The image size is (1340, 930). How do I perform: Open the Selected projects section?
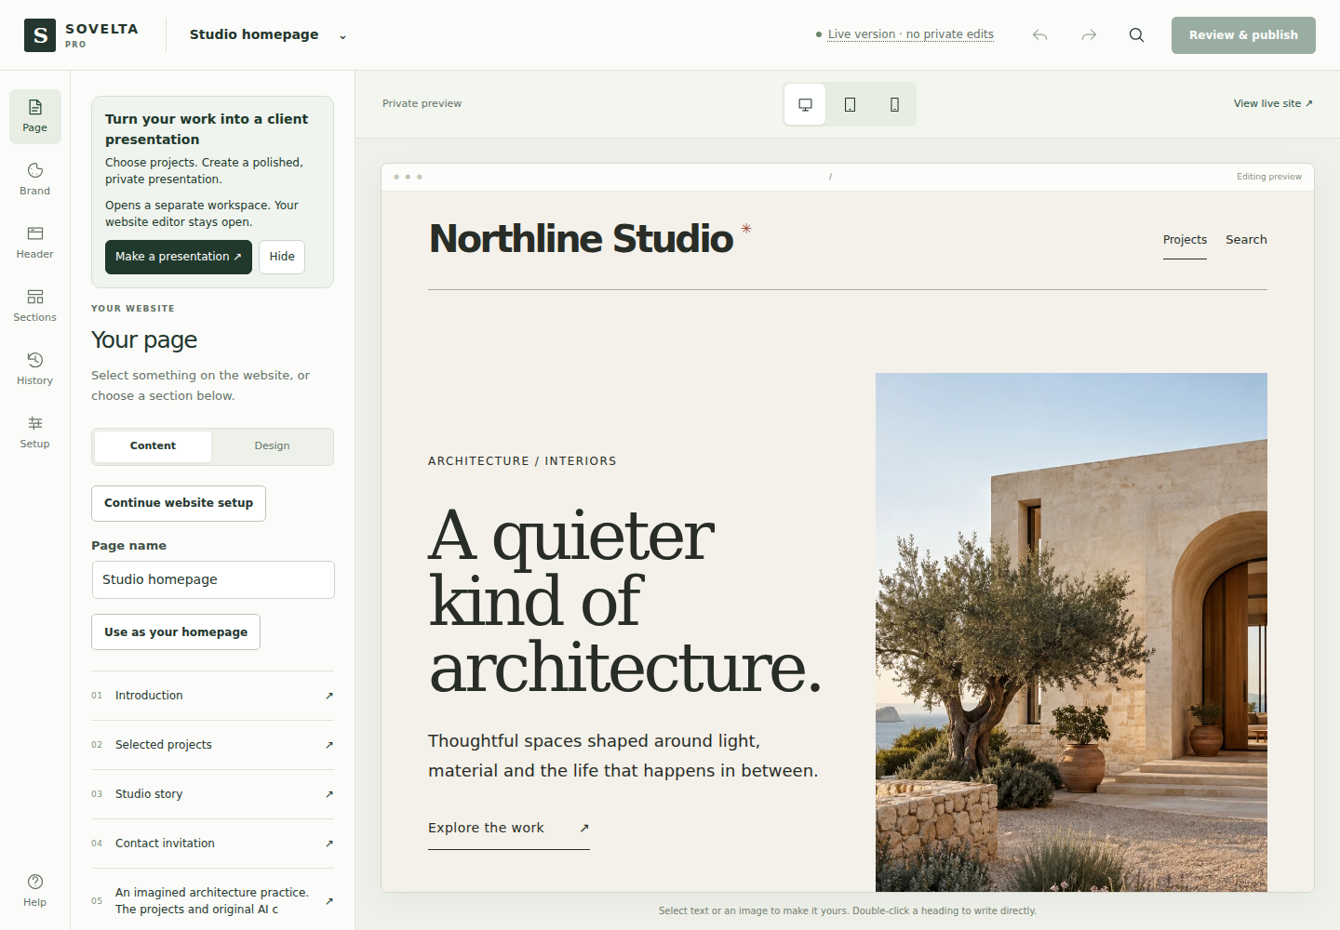pos(212,745)
